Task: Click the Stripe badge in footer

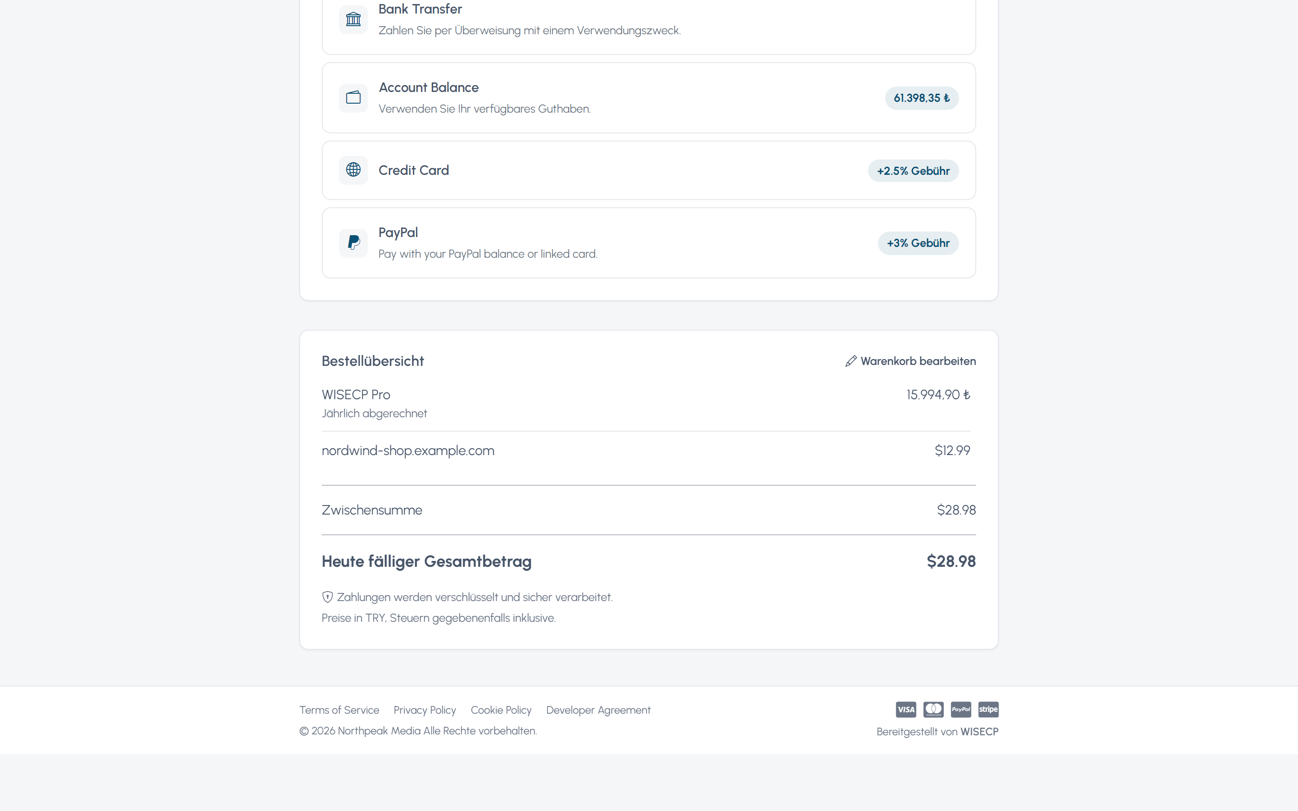Action: 988,710
